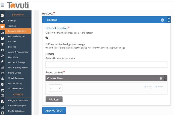174x115 pixels.
Task: Move Content Item down with the arrow
Action: tap(166, 80)
